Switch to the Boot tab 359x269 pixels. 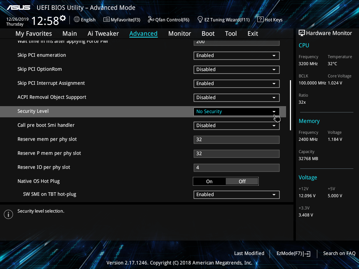point(208,34)
